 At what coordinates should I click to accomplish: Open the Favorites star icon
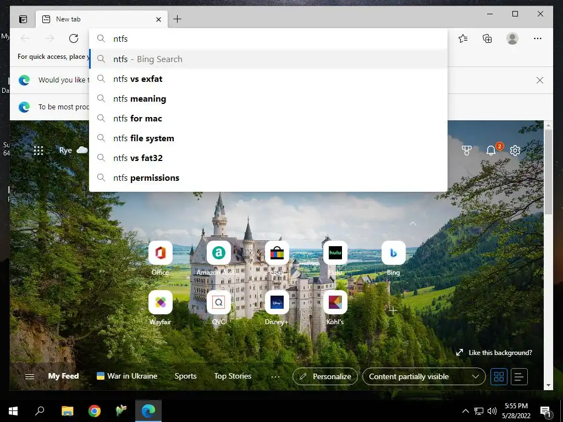pyautogui.click(x=463, y=38)
